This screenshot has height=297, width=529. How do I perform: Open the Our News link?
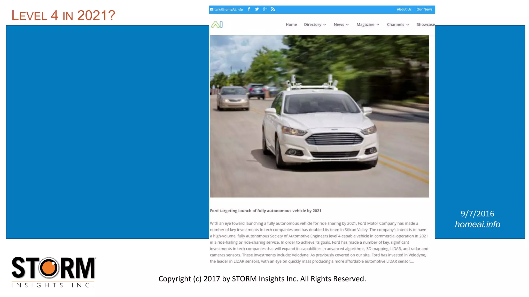[424, 9]
